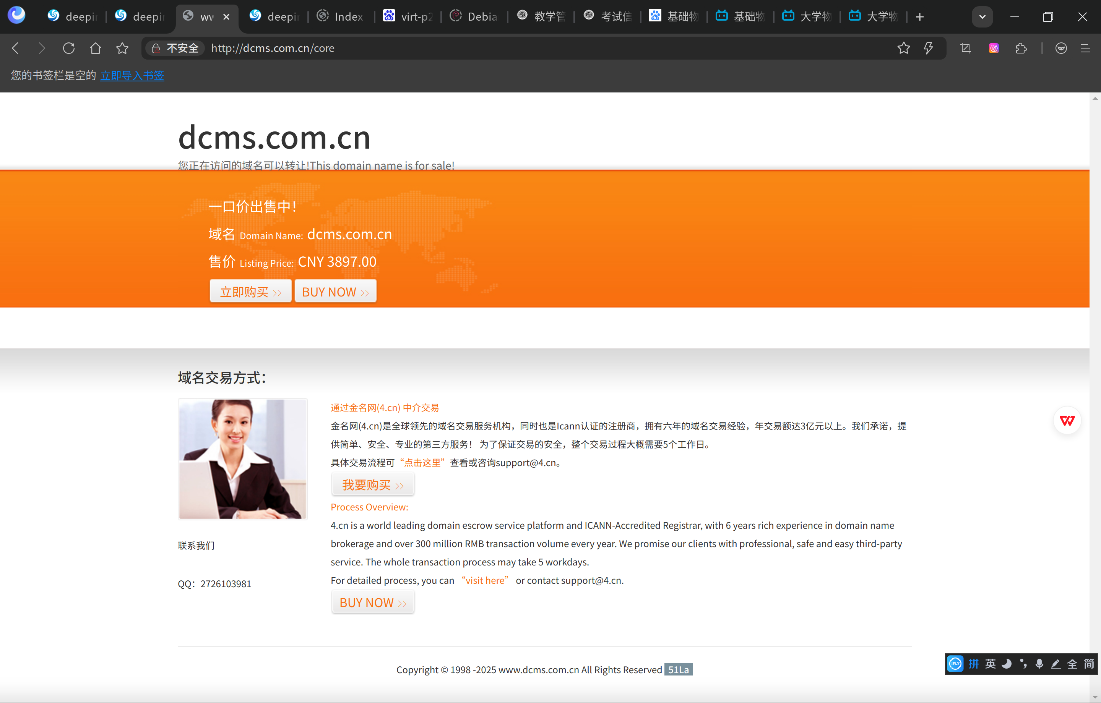This screenshot has width=1101, height=703.
Task: Click BUY NOW in the orange banner
Action: coord(336,291)
